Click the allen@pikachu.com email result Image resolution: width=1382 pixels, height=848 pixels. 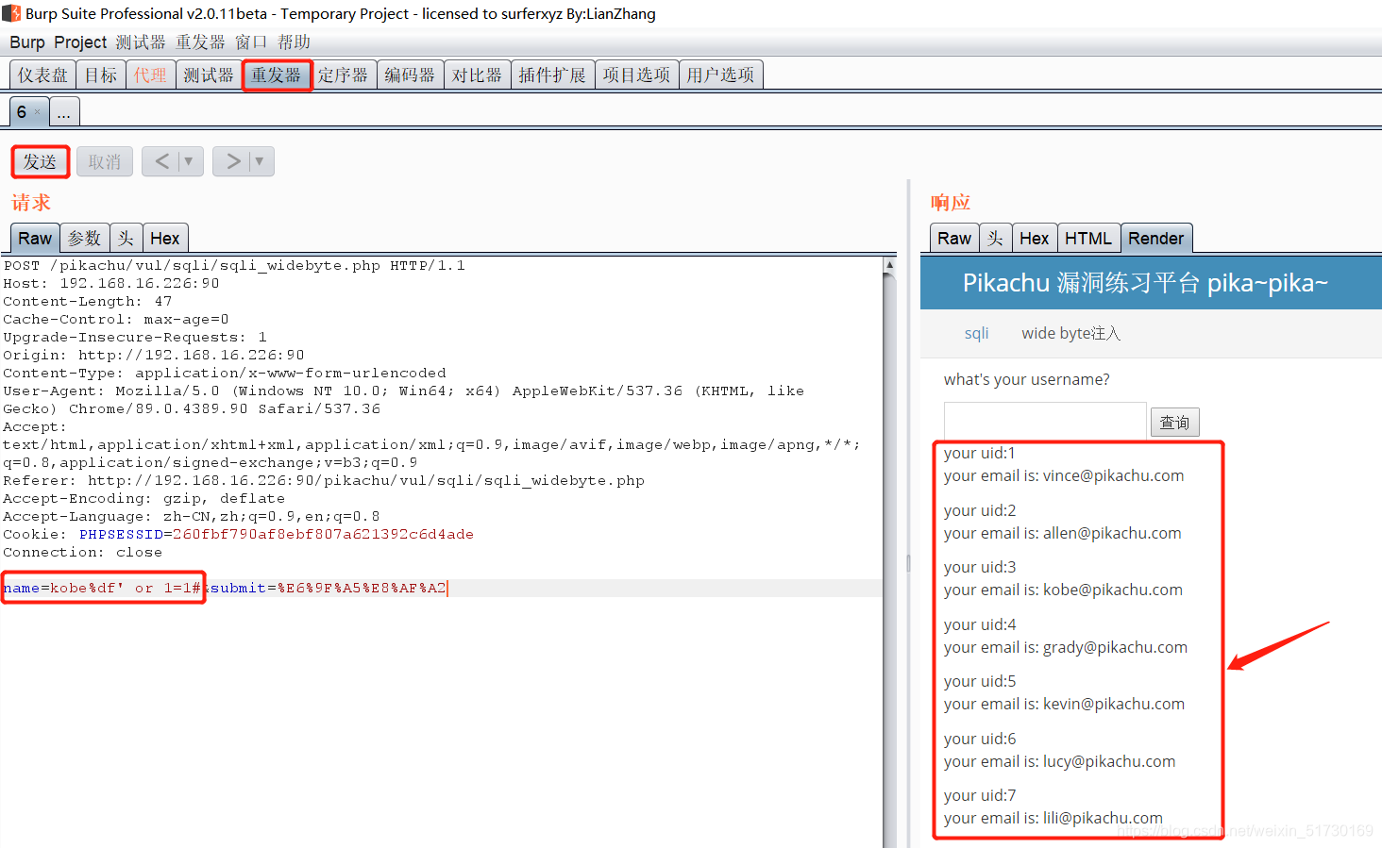[1112, 533]
